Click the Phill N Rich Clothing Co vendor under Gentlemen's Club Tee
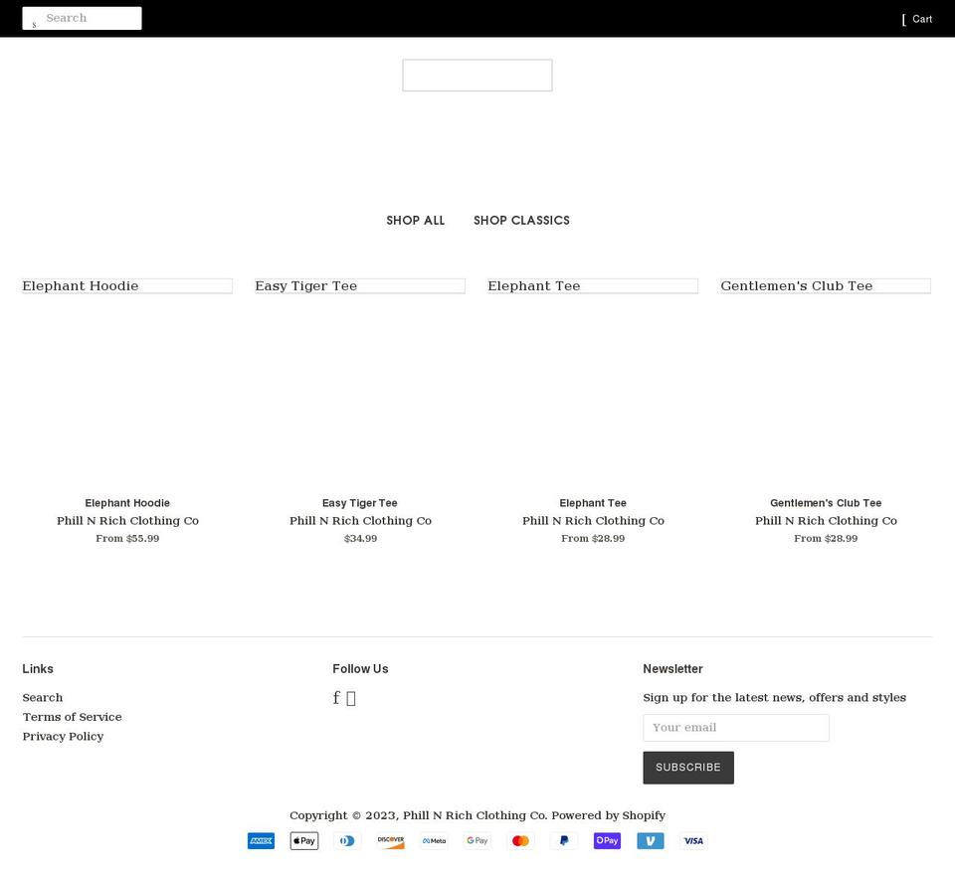955x876 pixels. 826,520
